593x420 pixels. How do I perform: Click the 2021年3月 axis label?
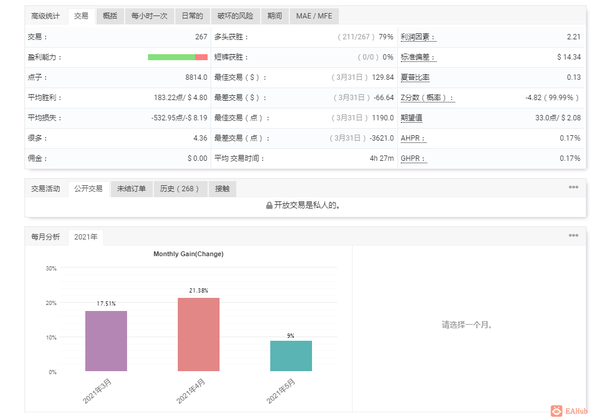(x=97, y=391)
